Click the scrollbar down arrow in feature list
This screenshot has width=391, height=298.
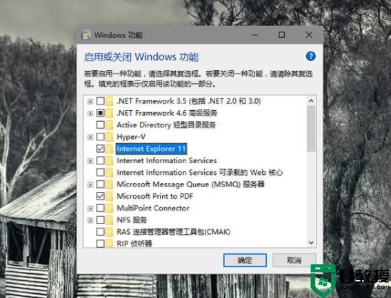coord(311,242)
